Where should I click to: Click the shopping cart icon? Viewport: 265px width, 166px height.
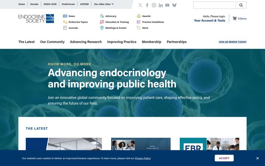coord(234,18)
